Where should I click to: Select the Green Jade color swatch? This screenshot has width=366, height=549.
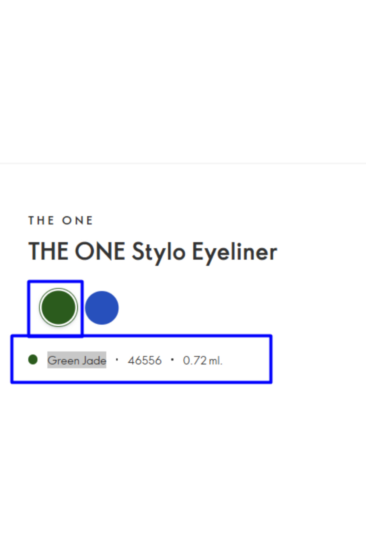click(59, 307)
